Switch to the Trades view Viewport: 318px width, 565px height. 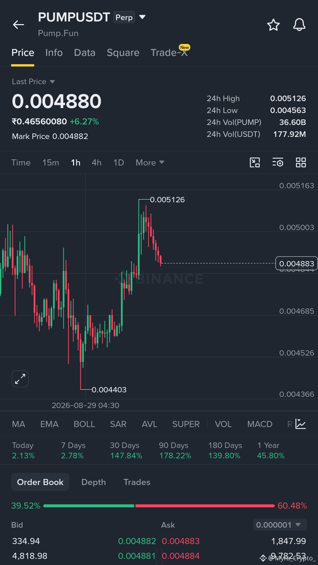(x=137, y=482)
